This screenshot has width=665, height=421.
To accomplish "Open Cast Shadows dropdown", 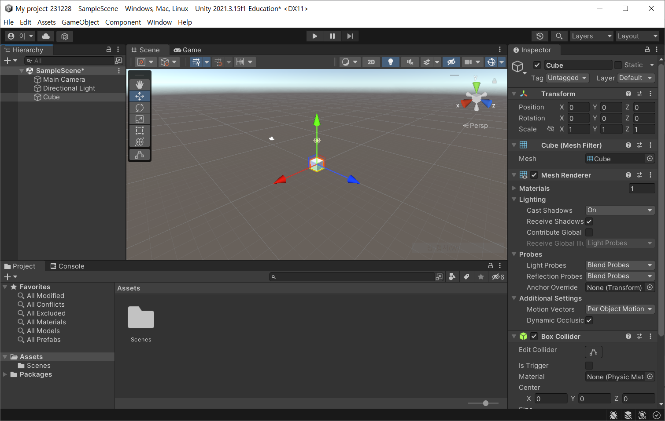I will pos(620,210).
